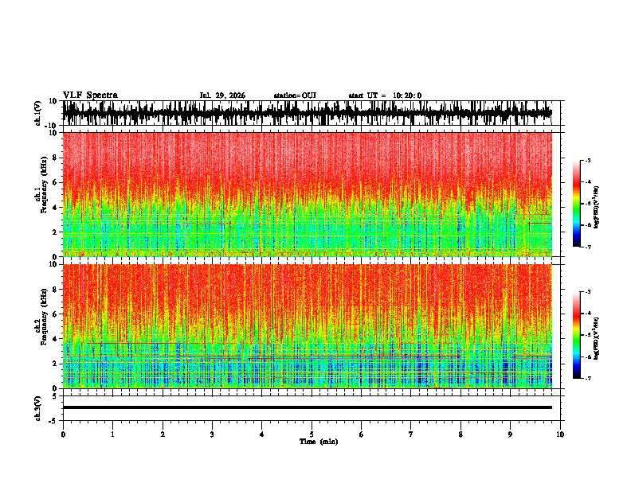Select the date text "Jul. 29, 2026"
The image size is (631, 487).
tap(222, 95)
